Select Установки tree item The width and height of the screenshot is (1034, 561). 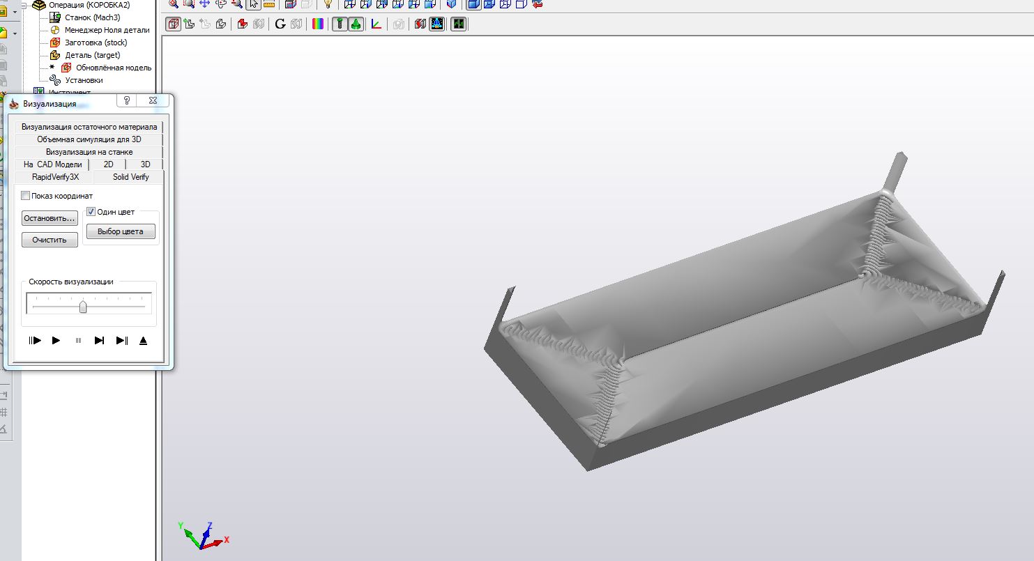tap(84, 80)
